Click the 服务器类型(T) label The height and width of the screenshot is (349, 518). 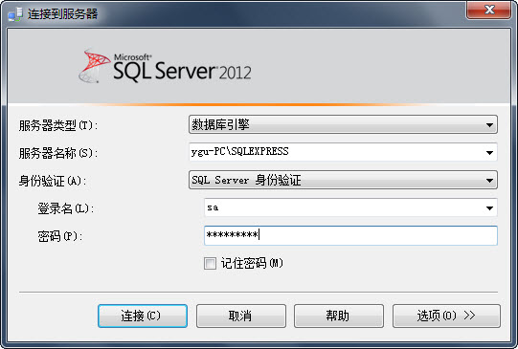(58, 125)
